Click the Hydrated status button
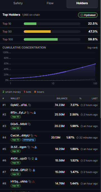Viewport: 101px width, 192px height. (88, 15)
